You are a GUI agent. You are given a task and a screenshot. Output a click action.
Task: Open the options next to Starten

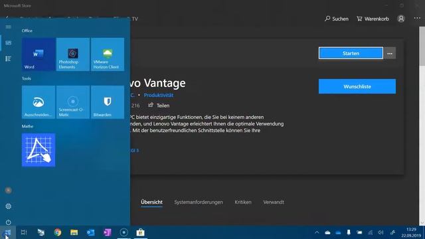(x=390, y=53)
